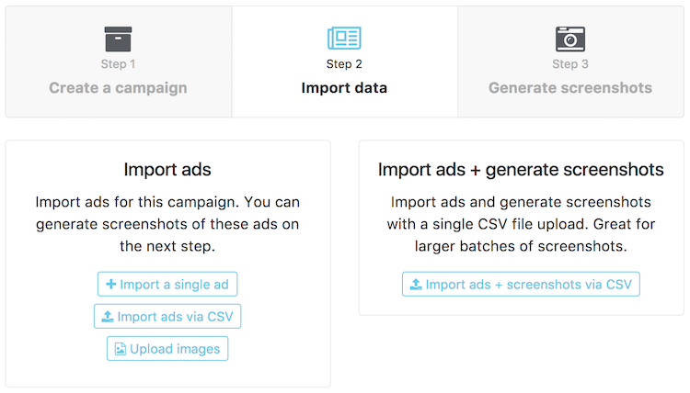Image resolution: width=690 pixels, height=393 pixels.
Task: Click the plus icon on Import a single ad
Action: point(111,285)
